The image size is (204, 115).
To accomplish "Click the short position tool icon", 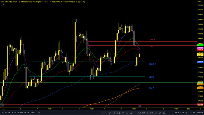I will [x=156, y=113].
